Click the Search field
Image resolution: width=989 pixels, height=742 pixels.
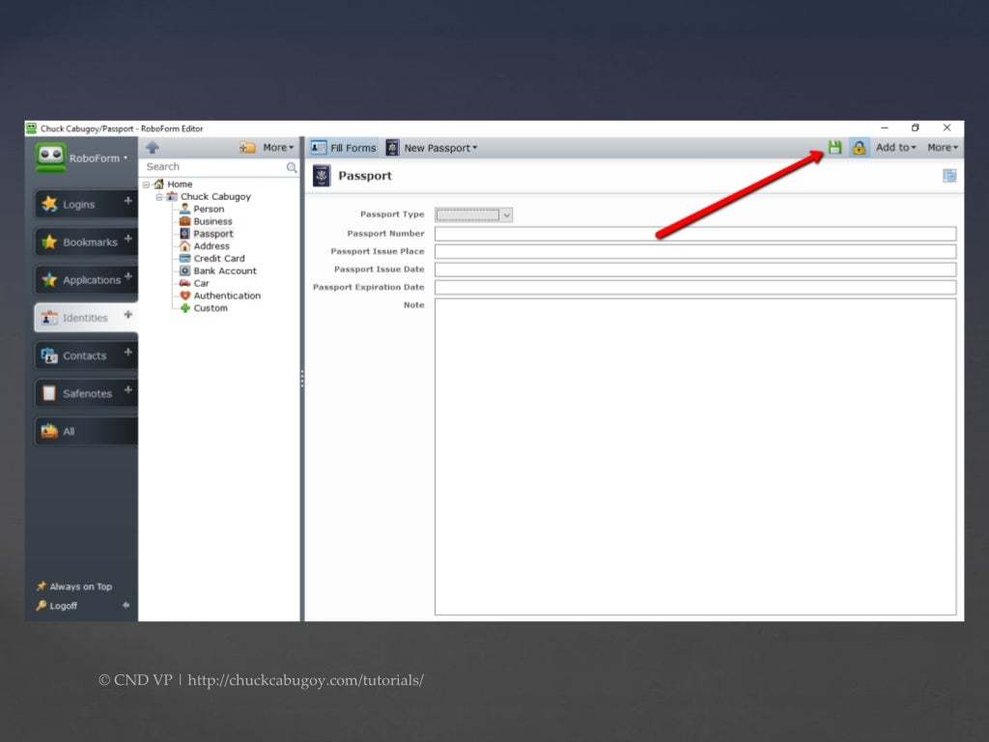tap(214, 167)
